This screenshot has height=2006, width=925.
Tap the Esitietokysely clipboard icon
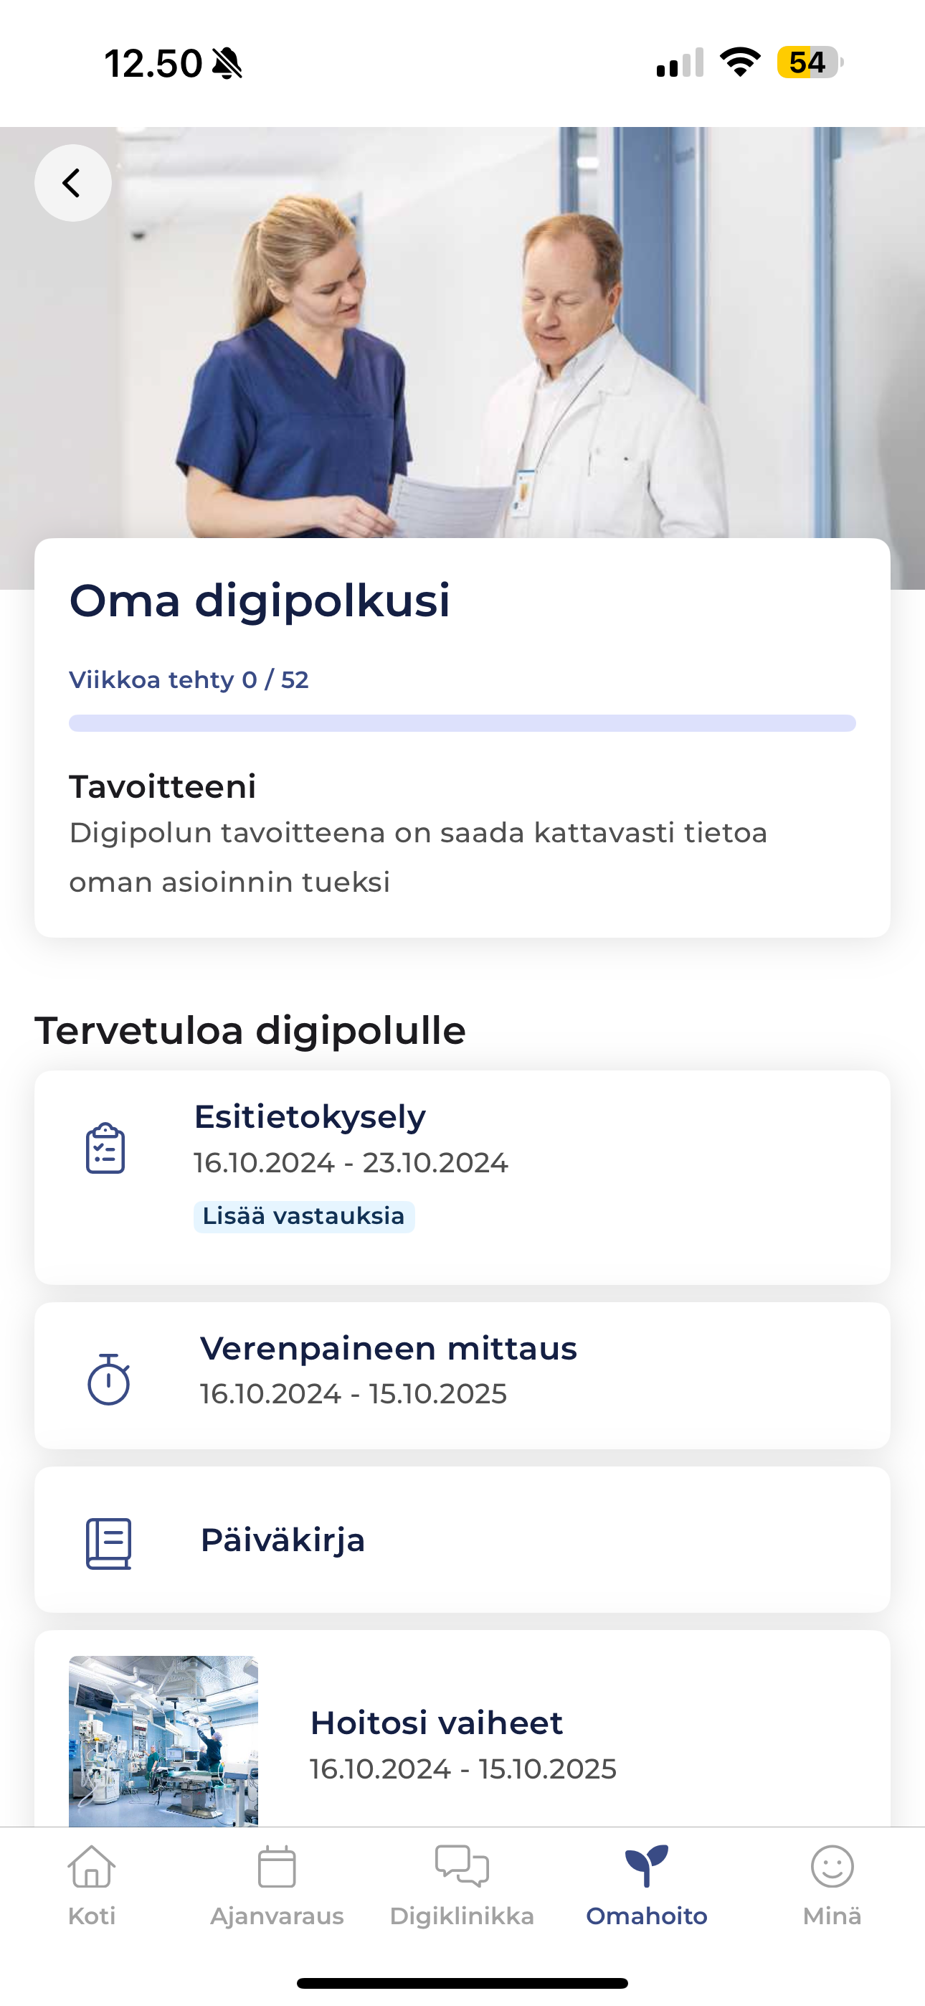[x=105, y=1148]
